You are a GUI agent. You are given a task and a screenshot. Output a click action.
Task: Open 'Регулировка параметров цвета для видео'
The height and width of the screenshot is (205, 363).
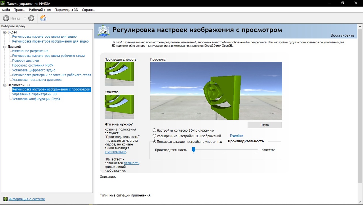coord(45,37)
